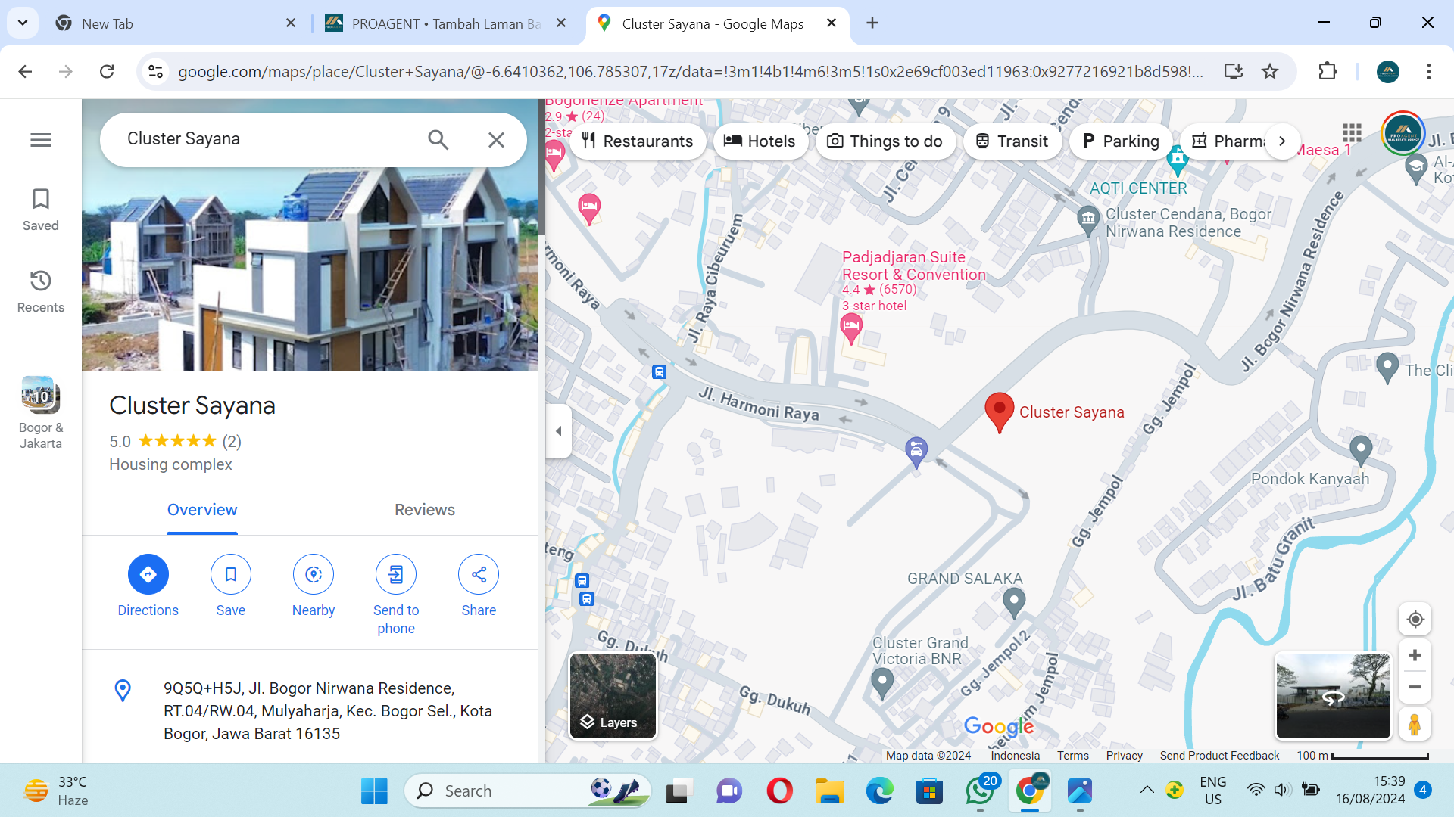Click the Nearby icon button
Screen dimensions: 1454x817
click(313, 575)
